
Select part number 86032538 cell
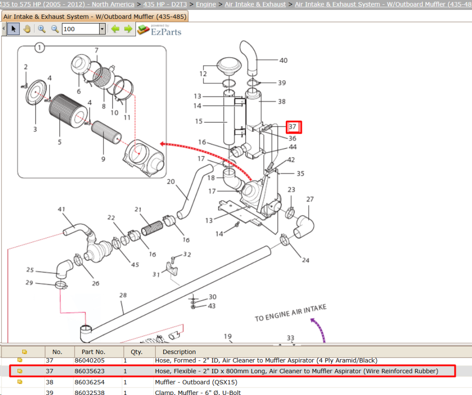click(x=89, y=392)
